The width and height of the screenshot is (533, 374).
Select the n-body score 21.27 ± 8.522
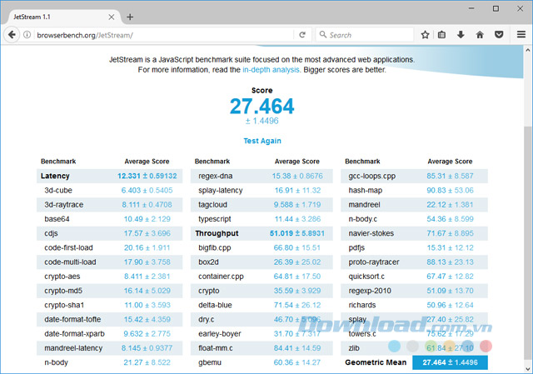coord(147,362)
